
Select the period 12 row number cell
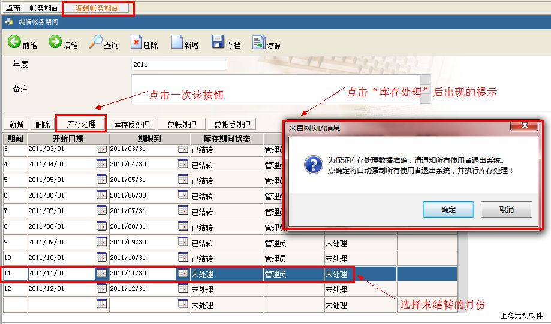tap(14, 289)
